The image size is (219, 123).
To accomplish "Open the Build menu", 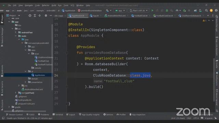I will pyautogui.click(x=54, y=5).
